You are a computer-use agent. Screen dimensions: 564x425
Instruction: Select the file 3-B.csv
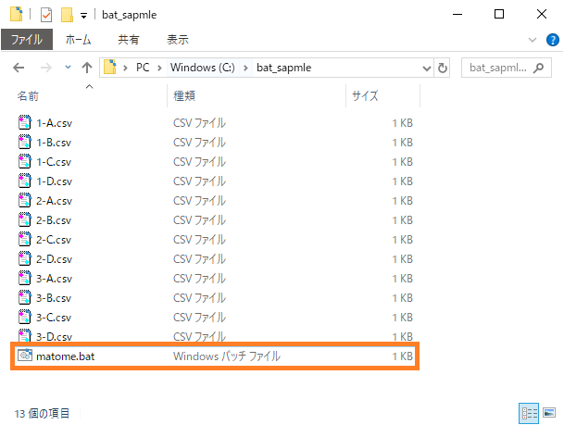coord(54,298)
